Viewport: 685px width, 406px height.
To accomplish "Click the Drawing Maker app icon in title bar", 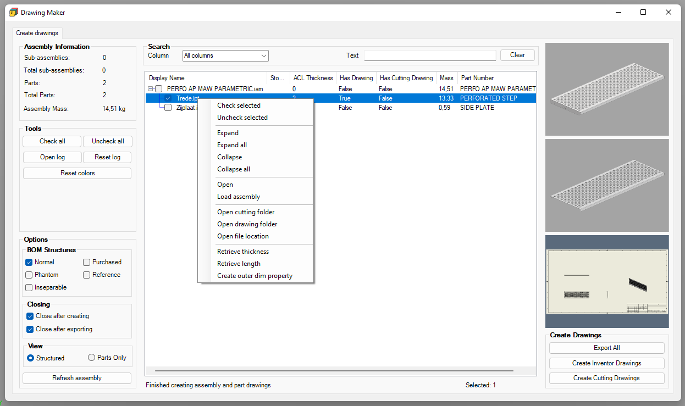I will pos(14,12).
